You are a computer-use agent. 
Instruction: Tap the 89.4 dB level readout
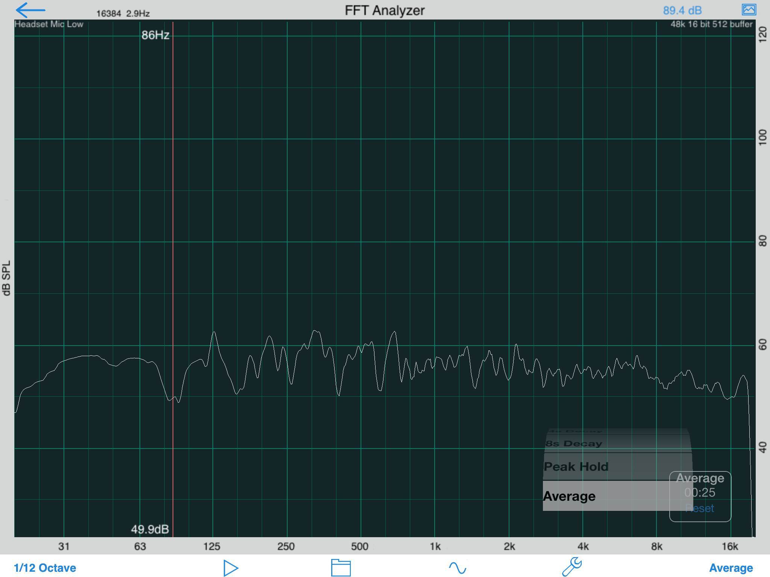(x=682, y=11)
